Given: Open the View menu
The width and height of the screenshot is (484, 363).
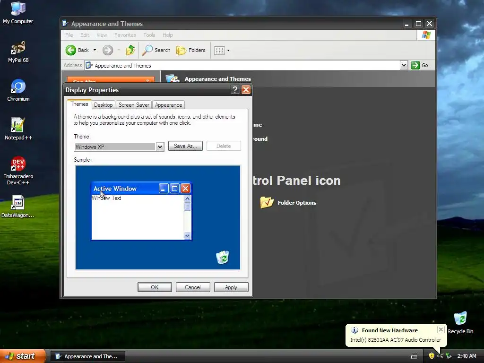Looking at the screenshot, I should tap(102, 35).
